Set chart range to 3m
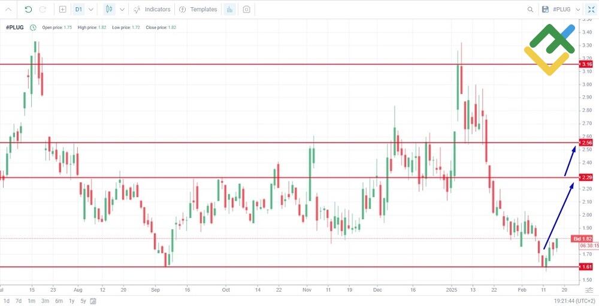Image resolution: width=599 pixels, height=306 pixels. 45,301
